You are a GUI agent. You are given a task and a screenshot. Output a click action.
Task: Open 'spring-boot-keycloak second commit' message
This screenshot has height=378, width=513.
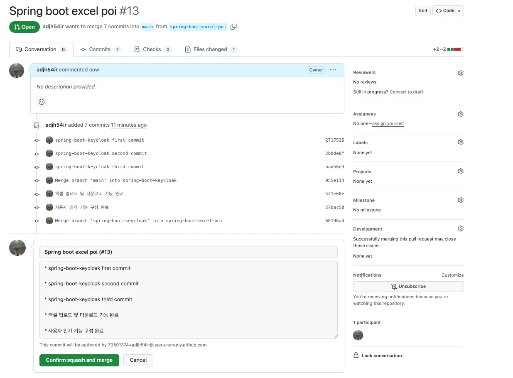pyautogui.click(x=101, y=154)
